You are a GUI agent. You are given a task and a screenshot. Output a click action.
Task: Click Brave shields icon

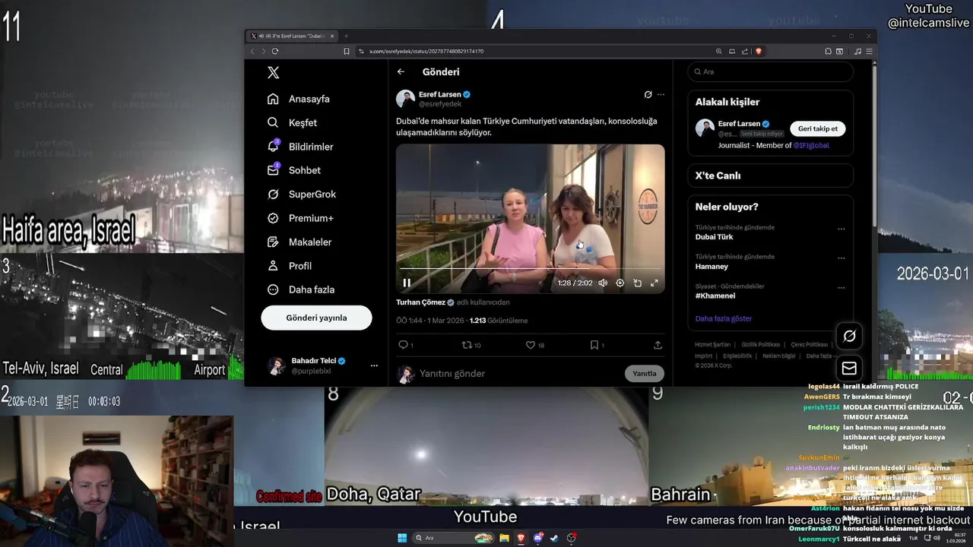pyautogui.click(x=758, y=51)
